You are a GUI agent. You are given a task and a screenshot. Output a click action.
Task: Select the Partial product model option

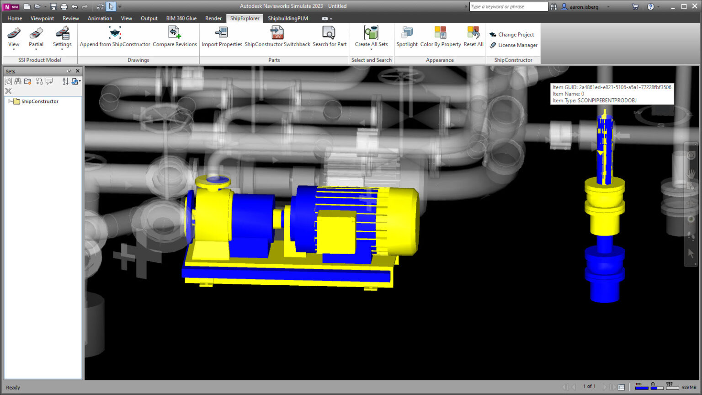(36, 37)
